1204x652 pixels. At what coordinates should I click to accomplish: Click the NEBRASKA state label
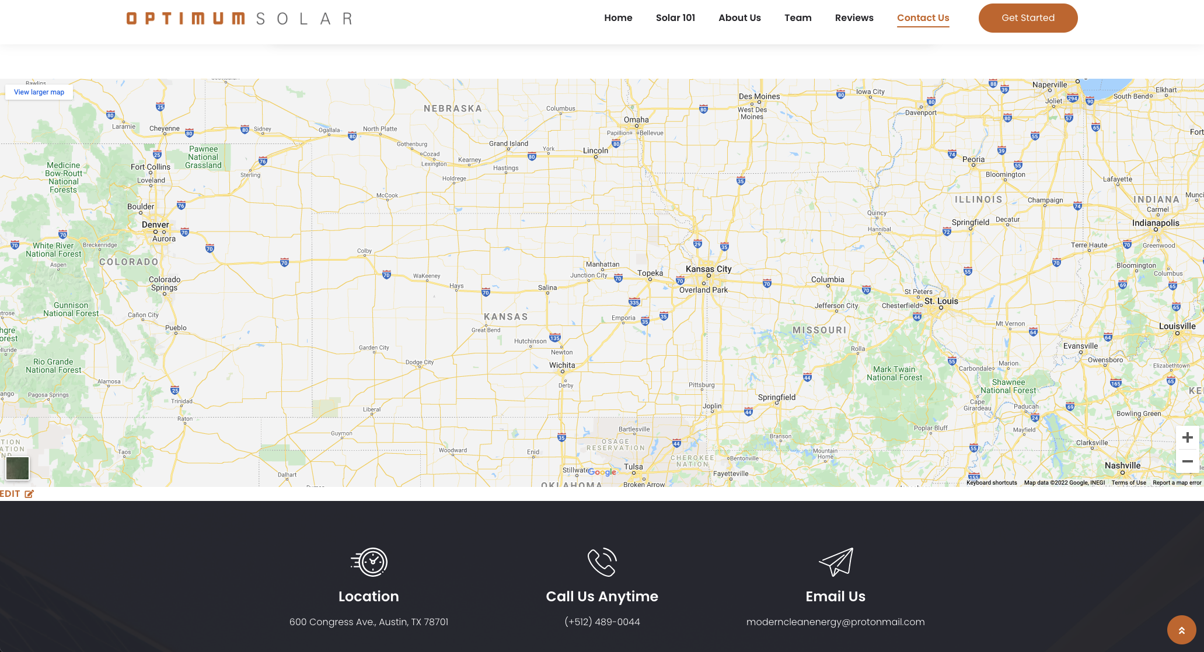(x=453, y=109)
